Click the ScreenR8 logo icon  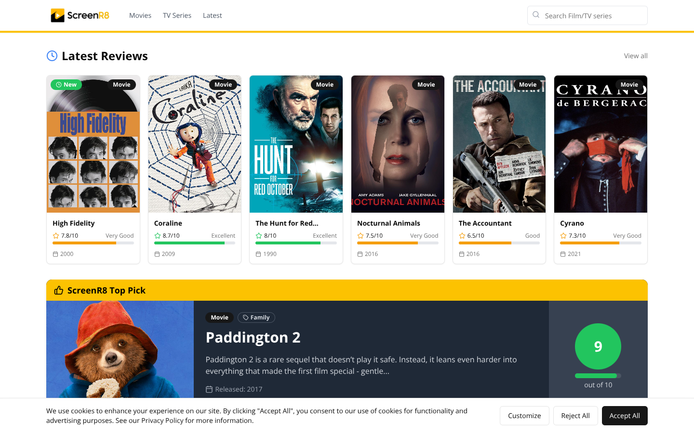pyautogui.click(x=58, y=15)
